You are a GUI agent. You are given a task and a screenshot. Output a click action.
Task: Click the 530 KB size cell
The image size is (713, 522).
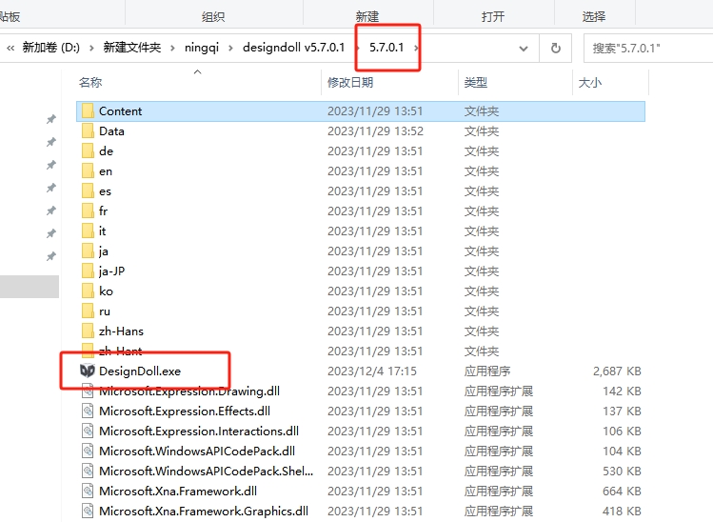(622, 471)
